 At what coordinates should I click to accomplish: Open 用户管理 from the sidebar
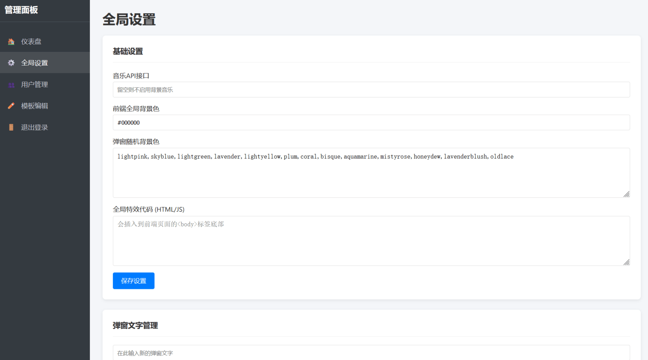click(34, 84)
